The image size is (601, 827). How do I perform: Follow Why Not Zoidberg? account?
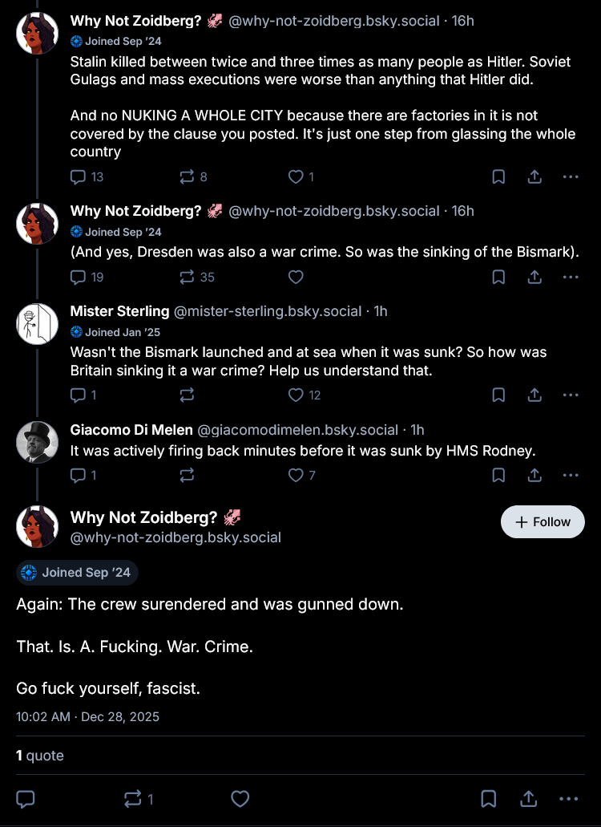(543, 522)
